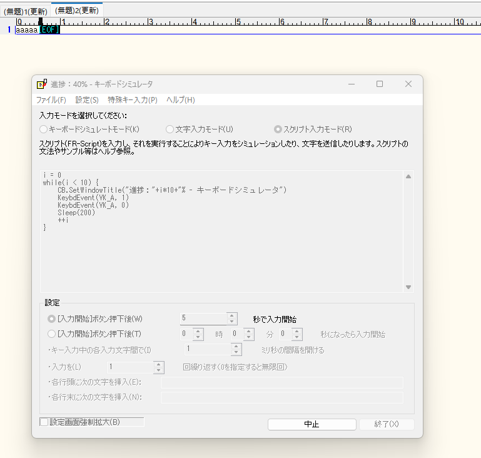Viewport: 481px width, 458px height.
Task: Close the Keyboard Simulator window
Action: click(408, 84)
